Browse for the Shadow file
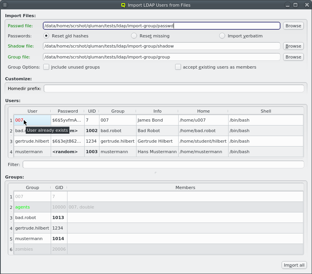Screen dimensions: 312x274 [293, 46]
